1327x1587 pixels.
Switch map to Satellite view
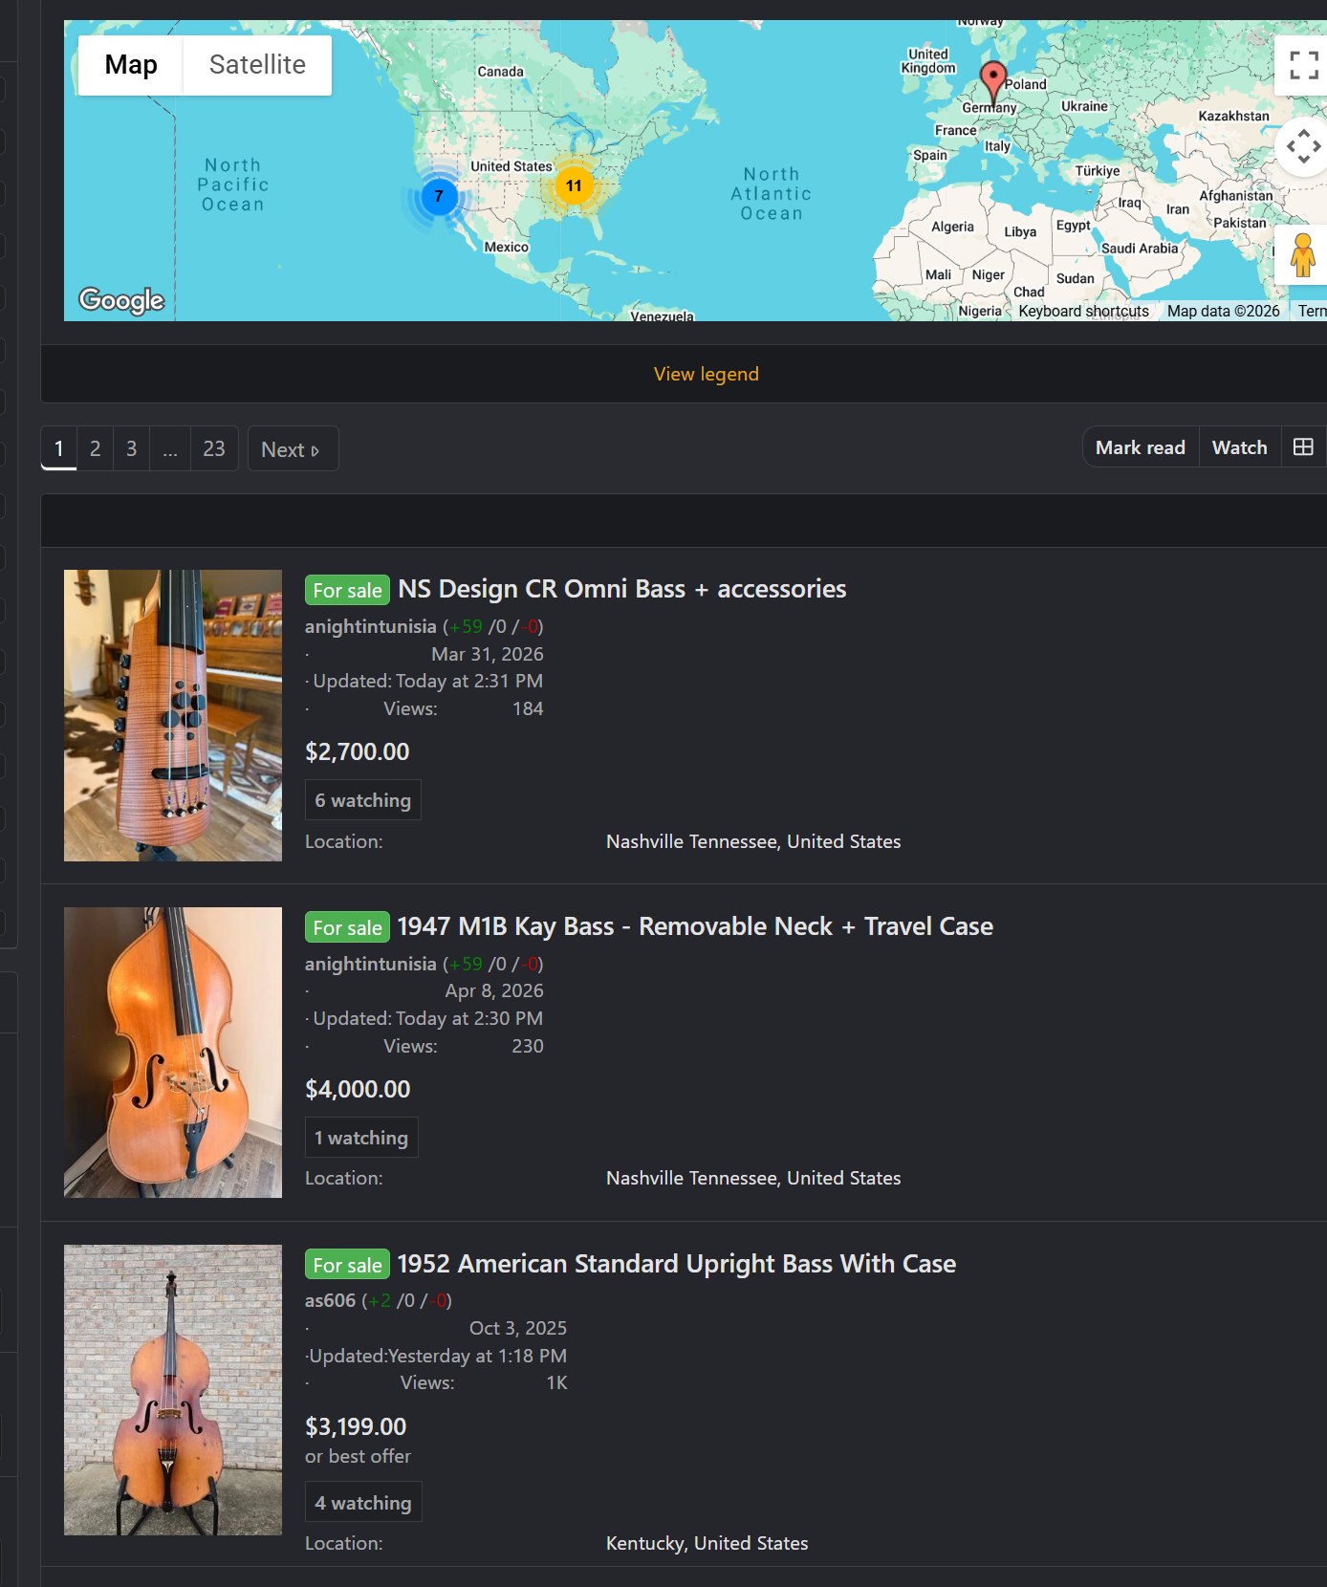coord(257,65)
